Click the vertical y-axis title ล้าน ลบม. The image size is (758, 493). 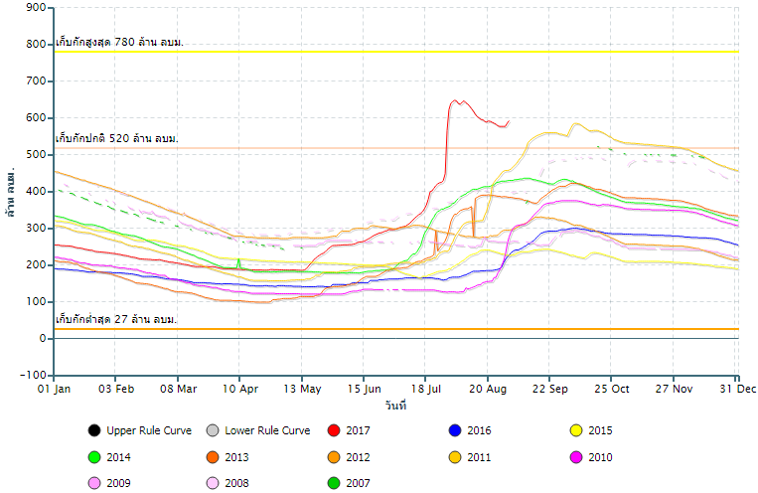tap(11, 192)
